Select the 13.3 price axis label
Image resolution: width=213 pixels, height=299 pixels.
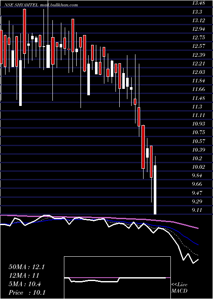pos(197,12)
